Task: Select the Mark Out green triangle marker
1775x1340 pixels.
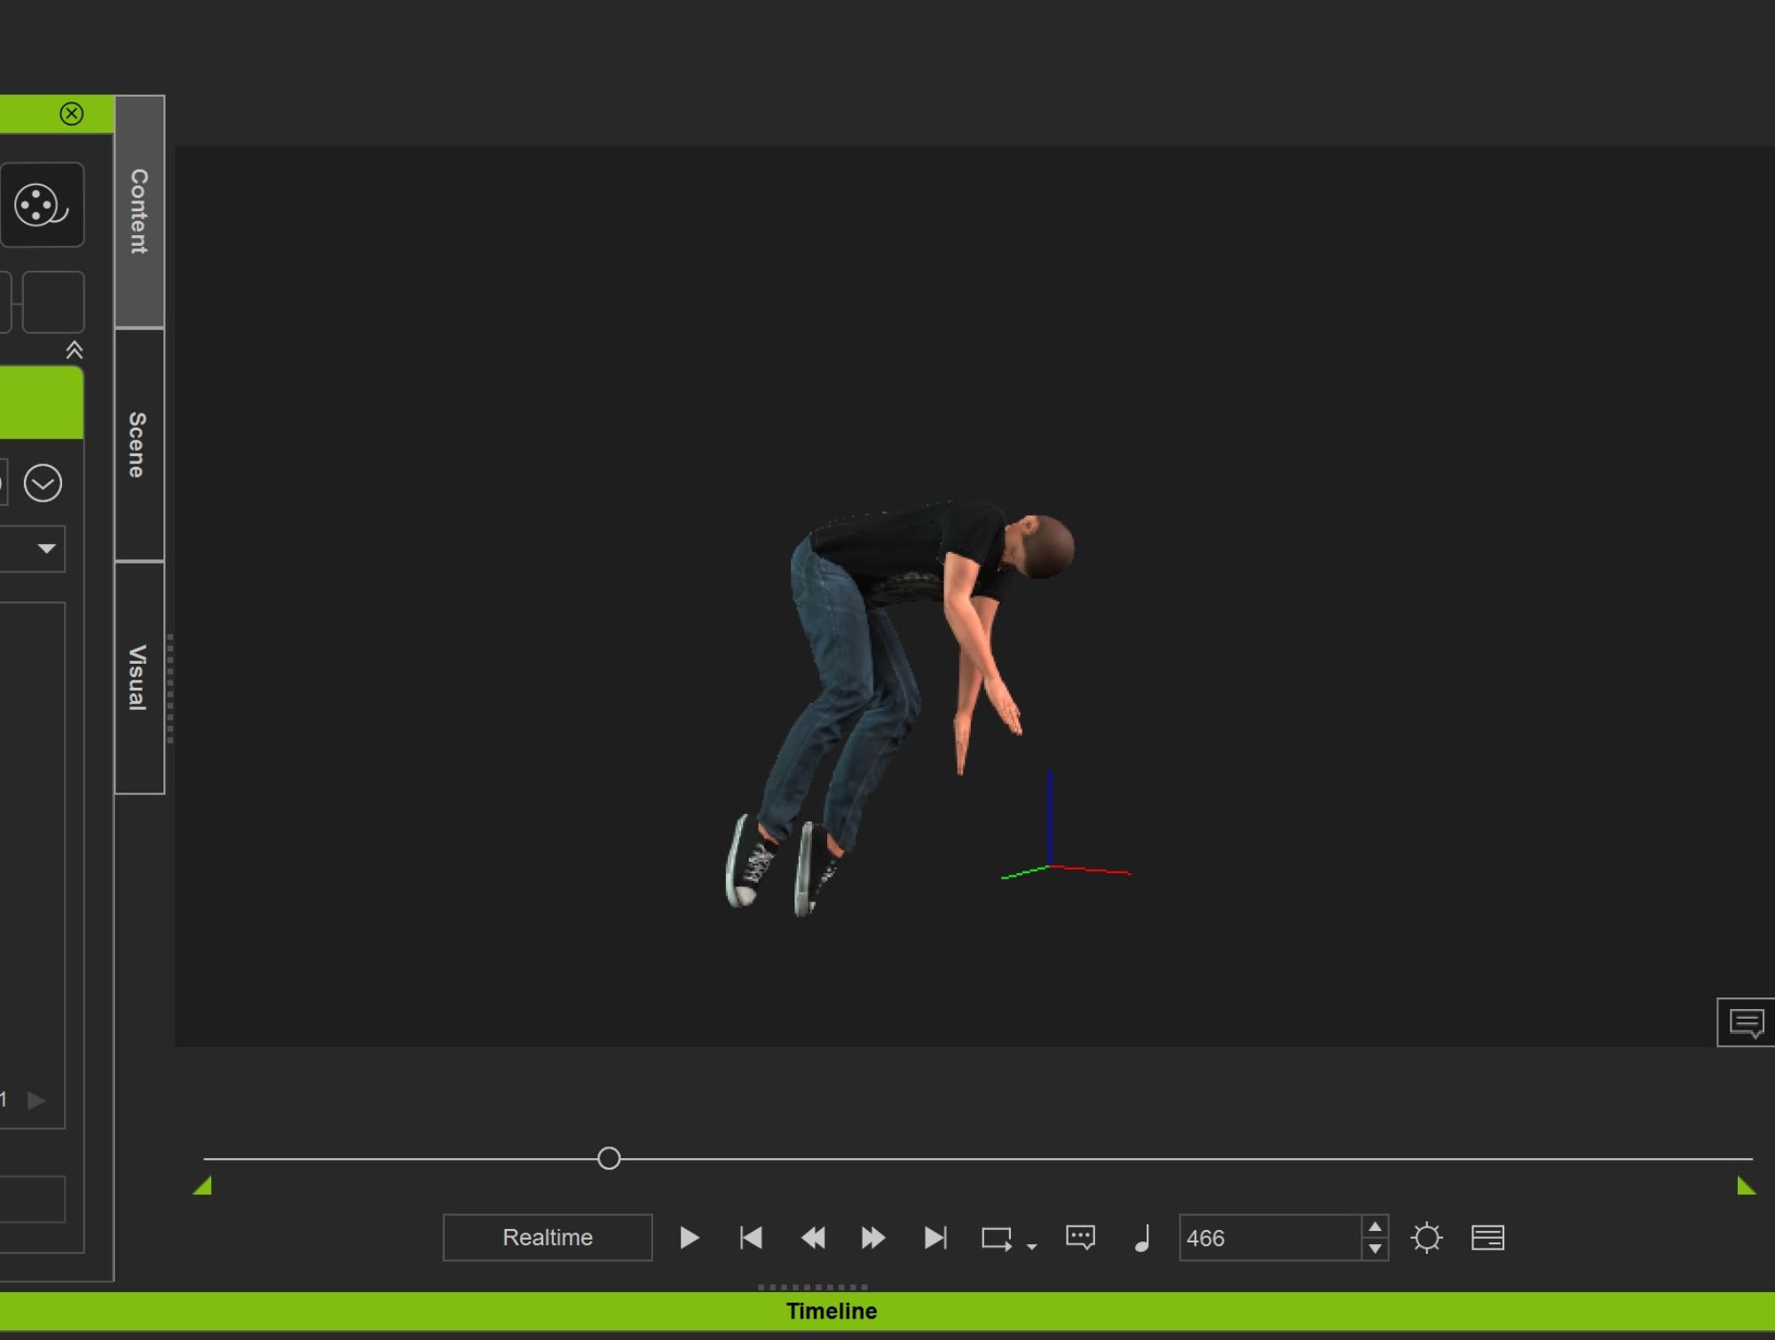Action: 1746,1186
